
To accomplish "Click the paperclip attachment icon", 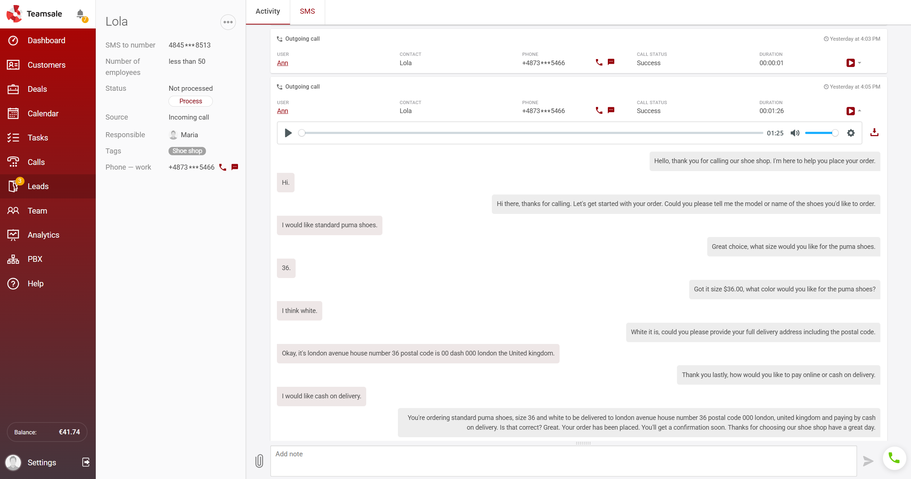I will (x=259, y=461).
